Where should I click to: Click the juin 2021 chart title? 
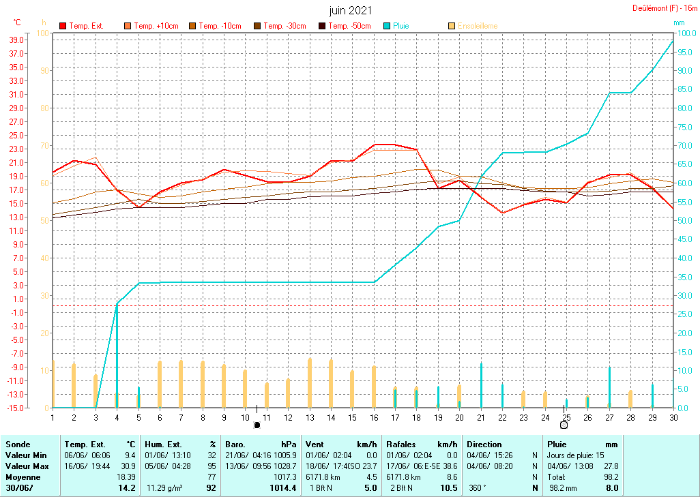(x=351, y=11)
